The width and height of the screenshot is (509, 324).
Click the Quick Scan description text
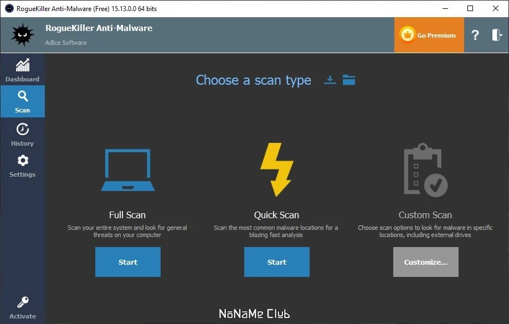pyautogui.click(x=276, y=231)
